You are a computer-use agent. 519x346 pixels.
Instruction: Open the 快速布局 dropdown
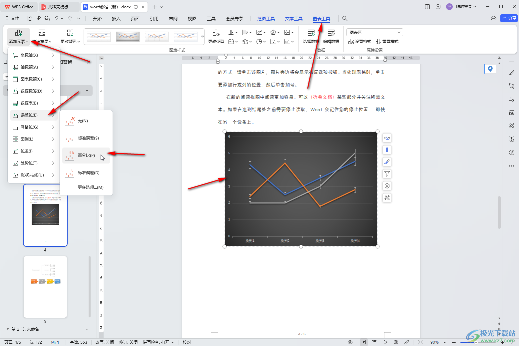[x=42, y=37]
